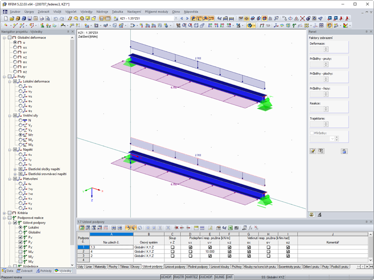Click the fx formula icon in table toolbar
This screenshot has height=280, width=374.
click(x=250, y=228)
